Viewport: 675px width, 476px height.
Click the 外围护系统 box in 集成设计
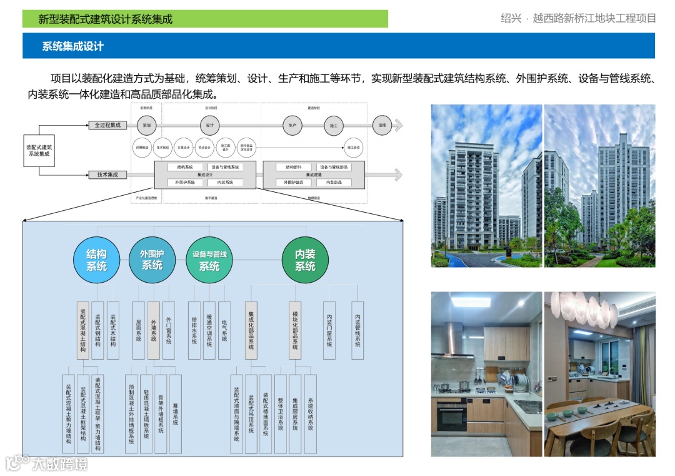[x=184, y=183]
